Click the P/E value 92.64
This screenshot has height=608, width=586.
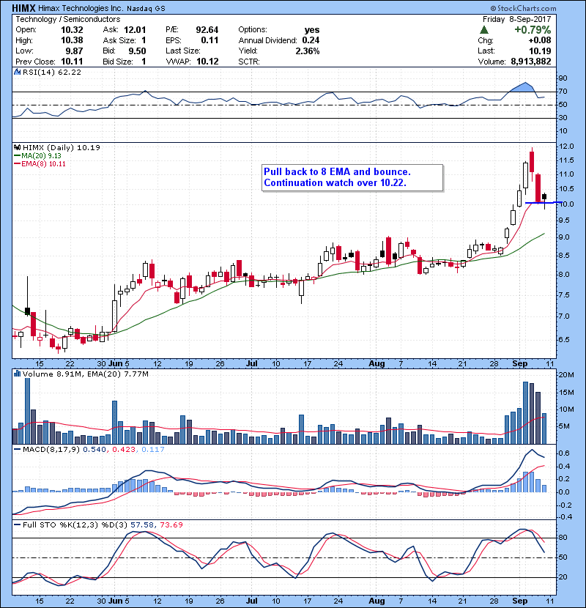tap(207, 30)
